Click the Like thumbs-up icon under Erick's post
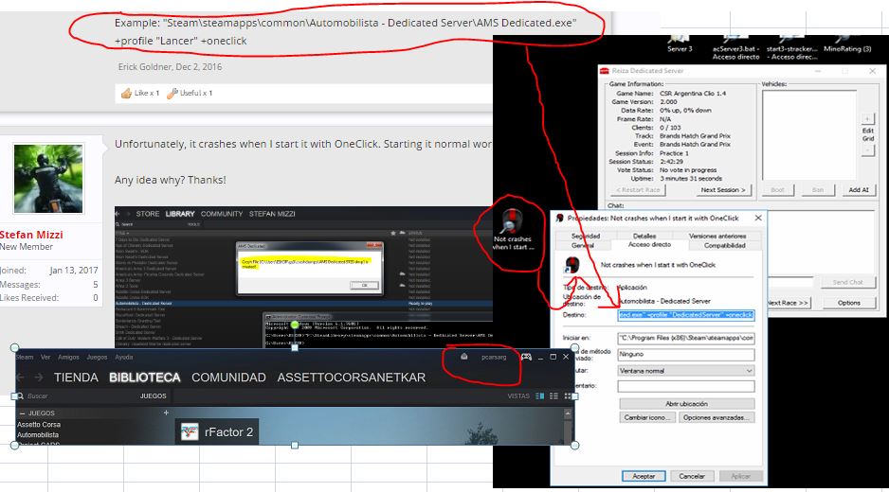889x492 pixels. click(126, 93)
